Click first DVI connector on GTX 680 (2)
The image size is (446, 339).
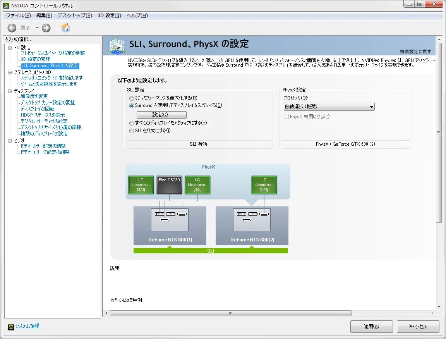click(x=242, y=214)
